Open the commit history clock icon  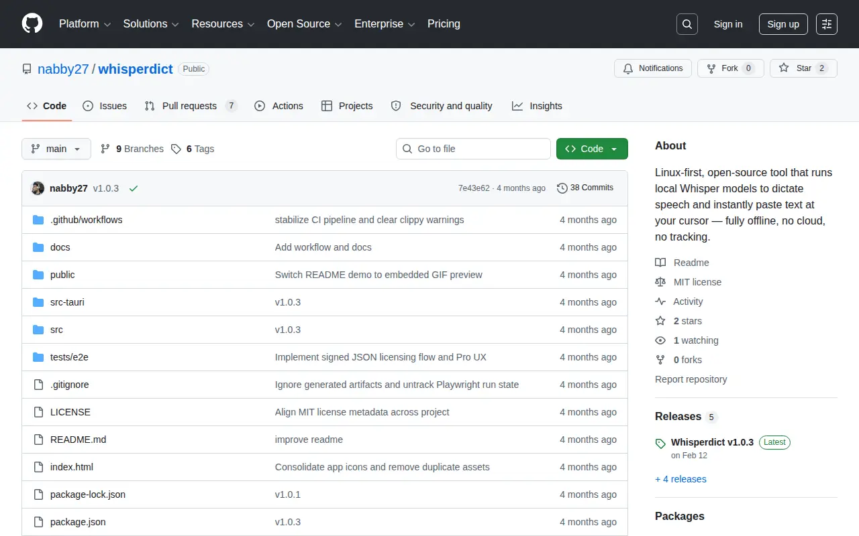click(x=562, y=188)
